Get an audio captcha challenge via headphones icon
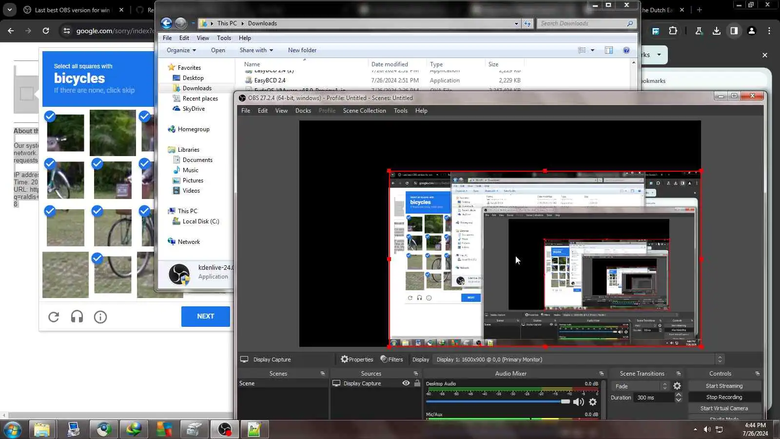The height and width of the screenshot is (439, 780). click(77, 317)
